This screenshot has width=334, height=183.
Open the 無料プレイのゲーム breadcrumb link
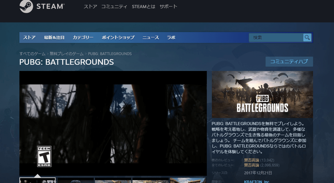[67, 54]
